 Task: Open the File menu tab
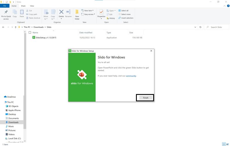click(x=5, y=6)
